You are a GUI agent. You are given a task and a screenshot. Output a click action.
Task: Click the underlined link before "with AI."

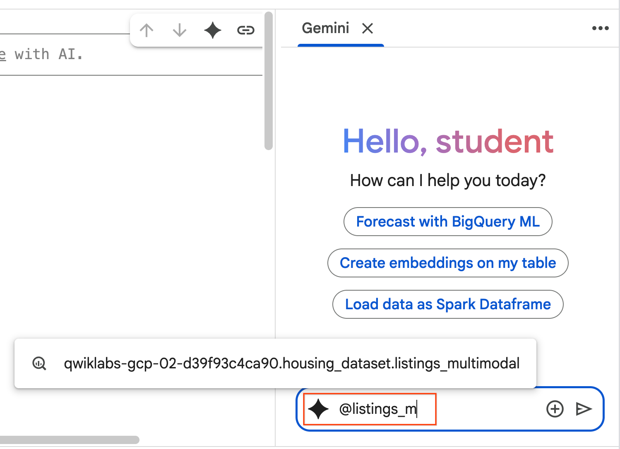pyautogui.click(x=3, y=55)
